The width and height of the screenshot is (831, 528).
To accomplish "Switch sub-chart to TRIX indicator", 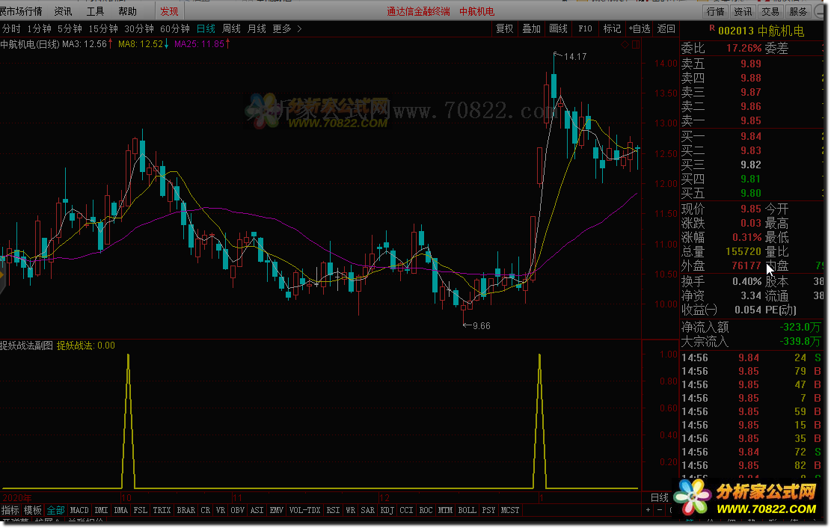I will 162,510.
